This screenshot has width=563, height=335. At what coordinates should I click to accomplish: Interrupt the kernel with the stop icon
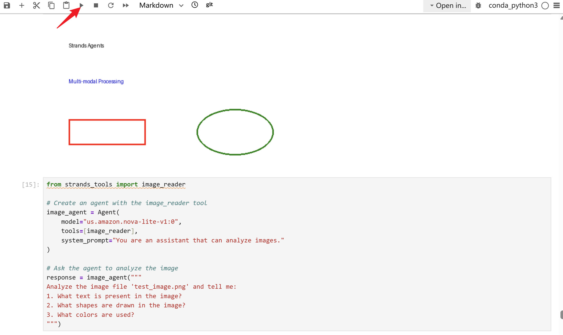pyautogui.click(x=96, y=5)
